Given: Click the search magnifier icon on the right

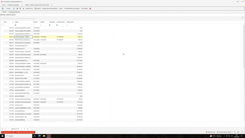Looking at the screenshot, I should pos(243,18).
